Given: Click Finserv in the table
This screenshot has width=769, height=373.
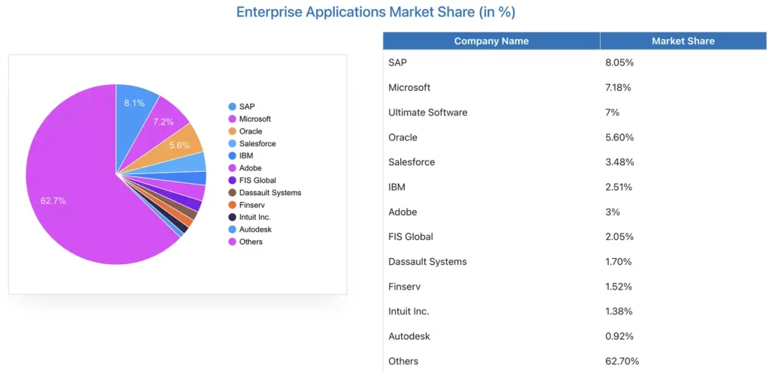Looking at the screenshot, I should 405,286.
